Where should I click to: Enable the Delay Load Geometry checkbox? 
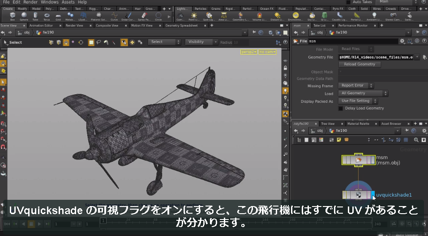coord(341,109)
